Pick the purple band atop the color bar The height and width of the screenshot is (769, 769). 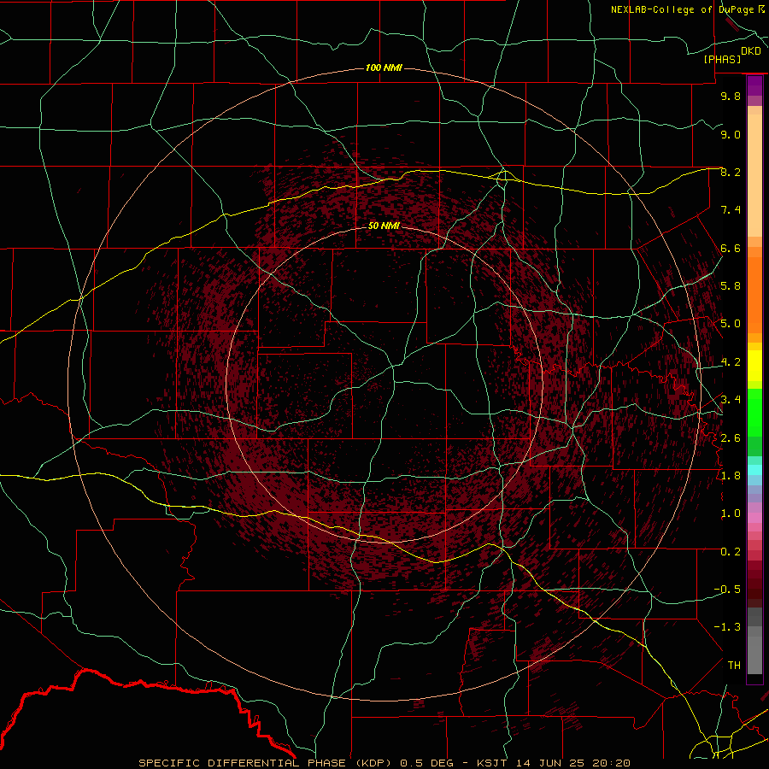pos(754,85)
